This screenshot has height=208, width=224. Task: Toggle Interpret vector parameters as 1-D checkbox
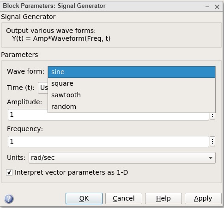coord(9,172)
